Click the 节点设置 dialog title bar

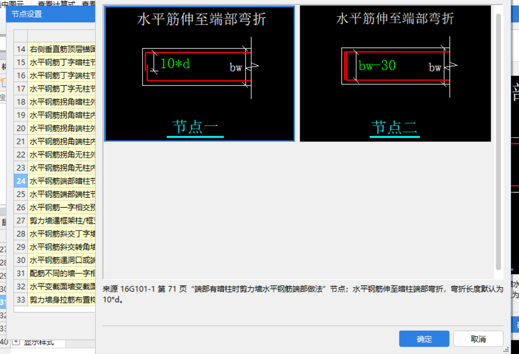51,14
